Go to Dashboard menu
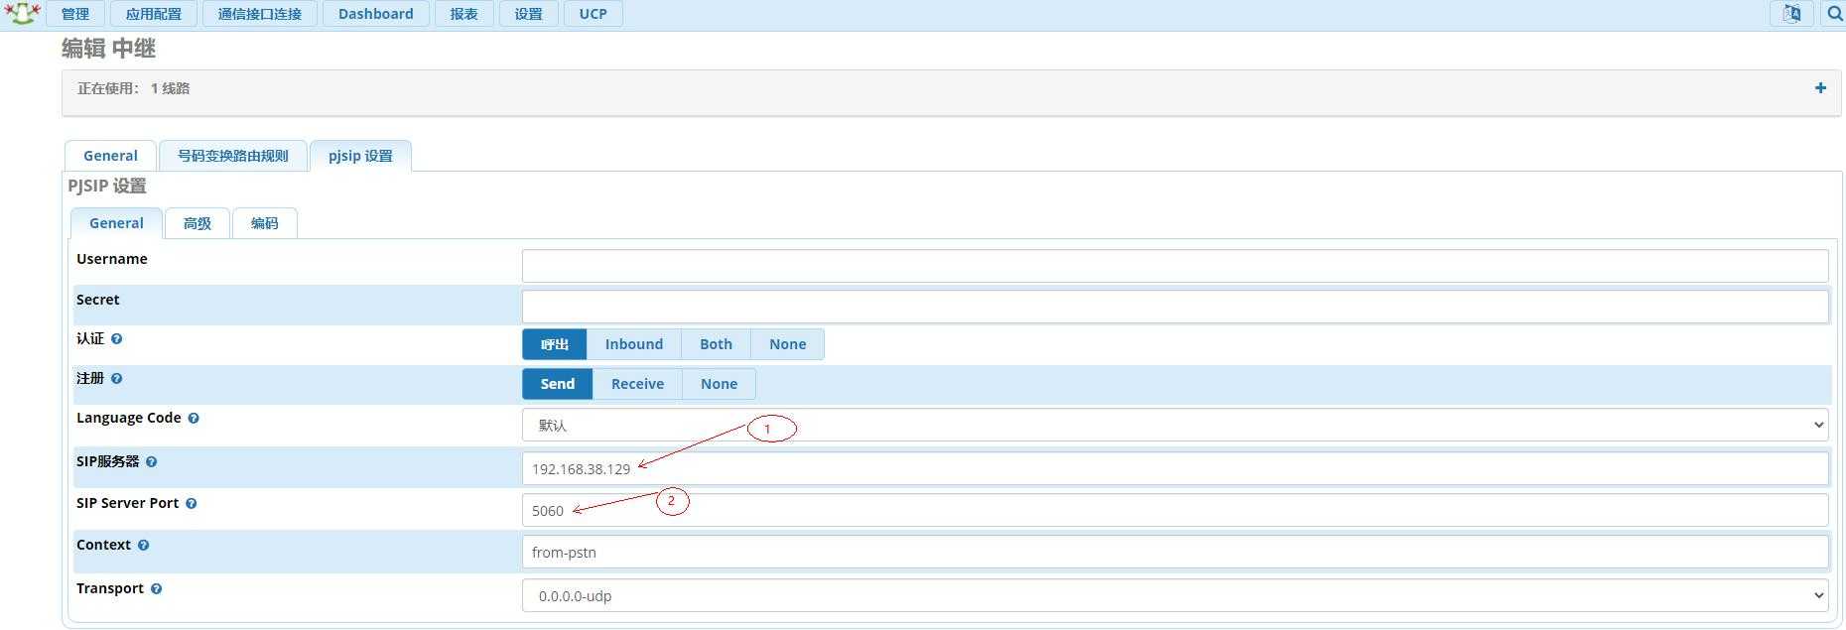Screen dimensions: 1846x630 click(376, 14)
